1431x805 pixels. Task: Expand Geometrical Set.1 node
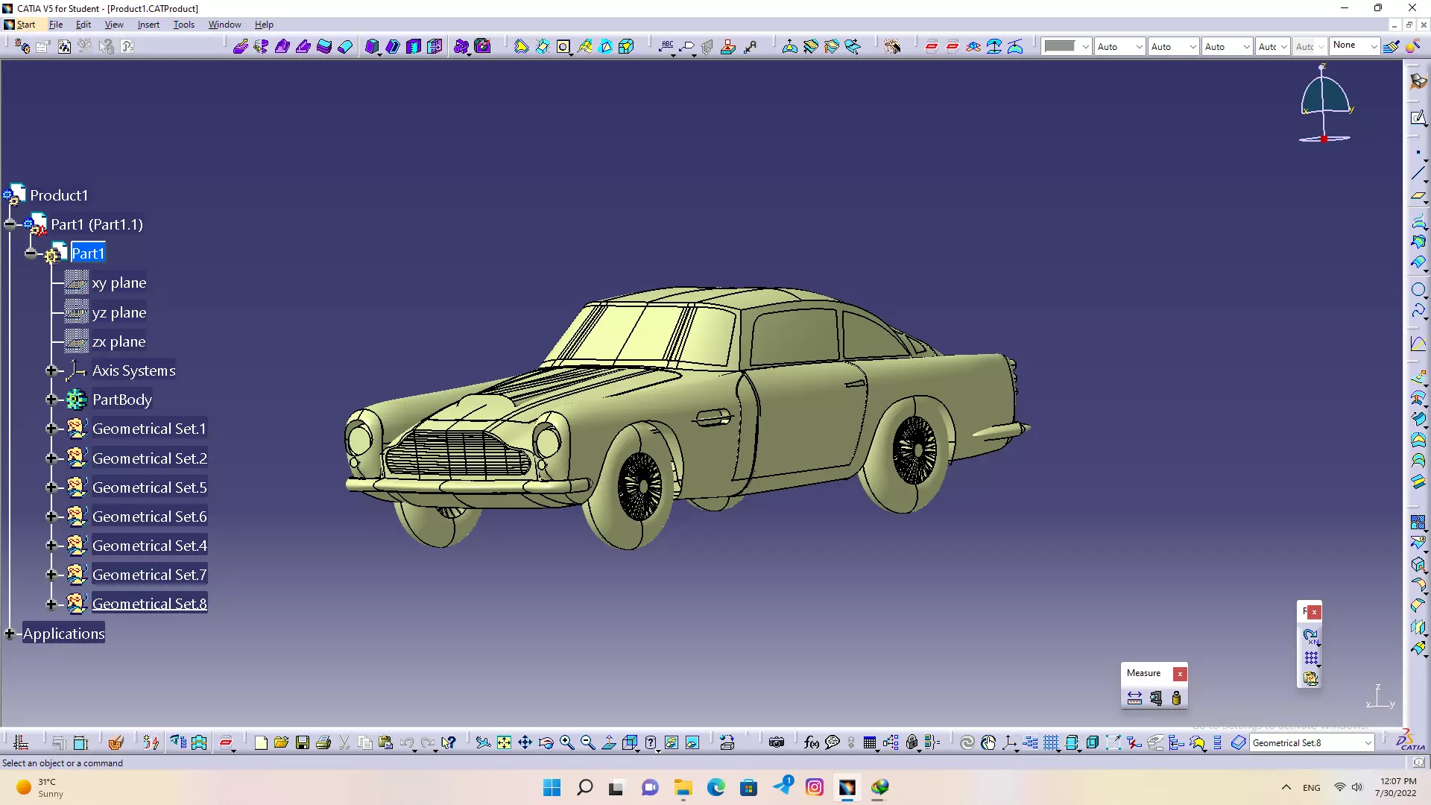coord(51,429)
